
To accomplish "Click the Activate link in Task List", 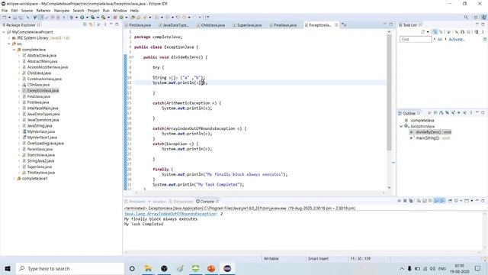I will pyautogui.click(x=457, y=40).
